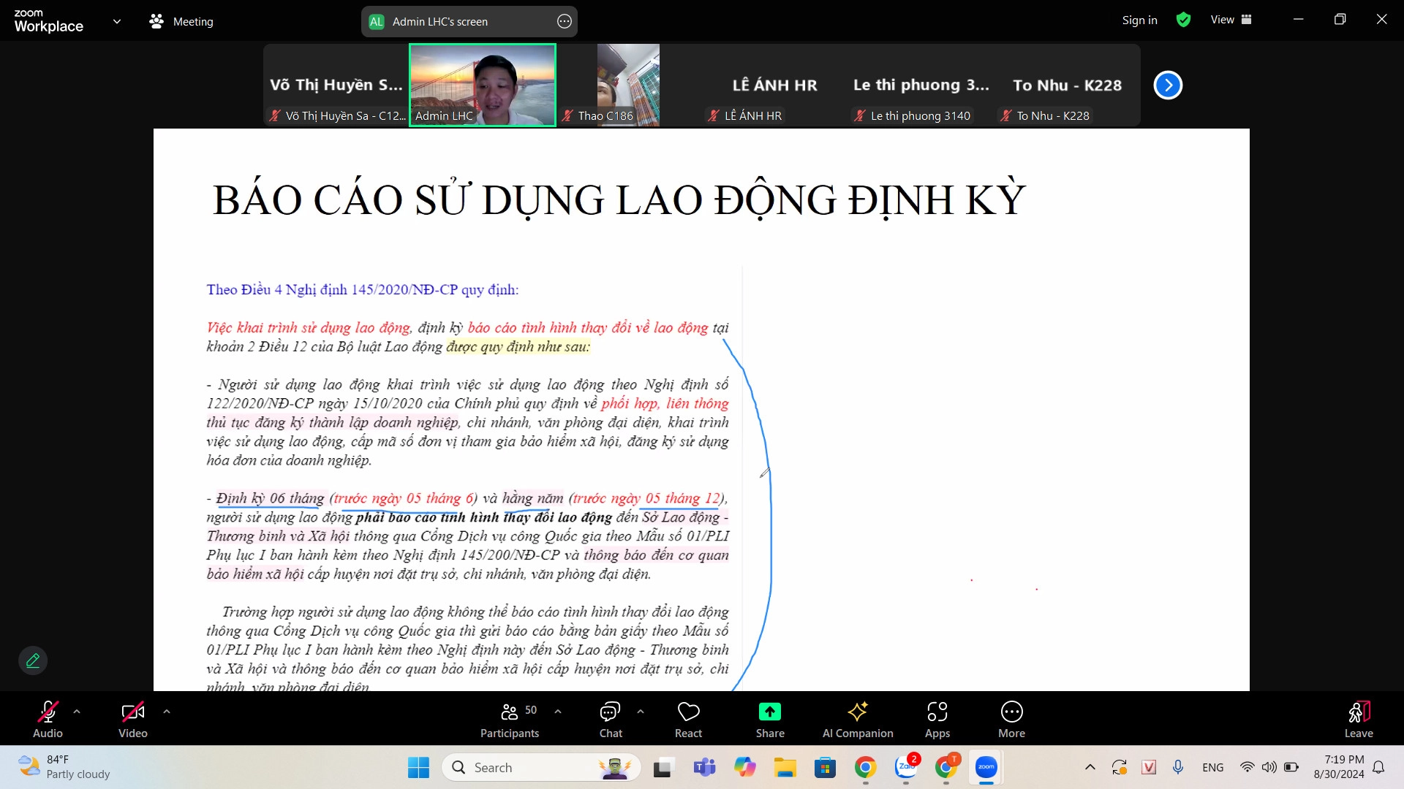
Task: Open the View layout menu
Action: (x=1231, y=20)
